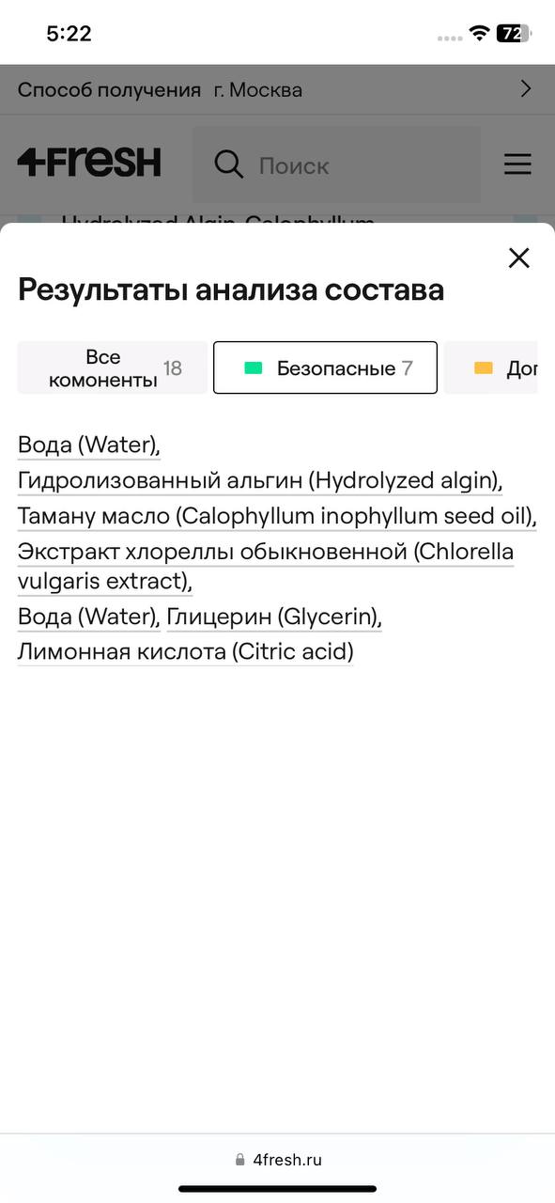This screenshot has width=555, height=1203.
Task: Tap the lock icon beside the URL
Action: pos(240,1160)
